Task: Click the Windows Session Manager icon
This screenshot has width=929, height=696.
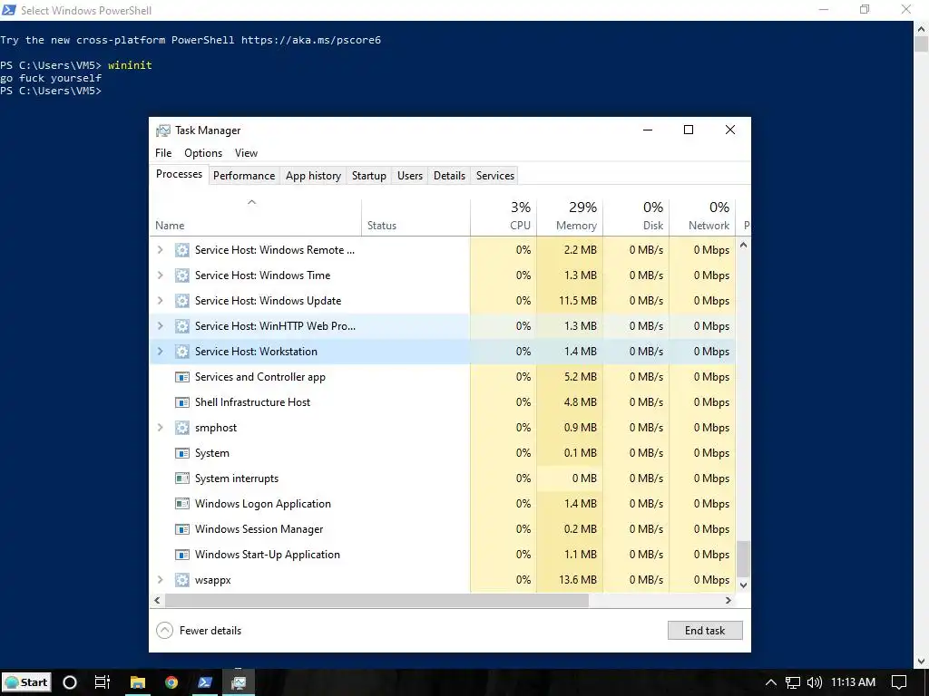Action: [x=181, y=529]
